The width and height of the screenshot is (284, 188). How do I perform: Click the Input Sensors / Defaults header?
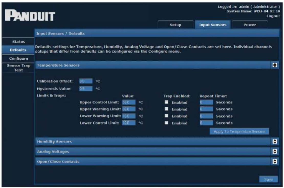click(157, 33)
